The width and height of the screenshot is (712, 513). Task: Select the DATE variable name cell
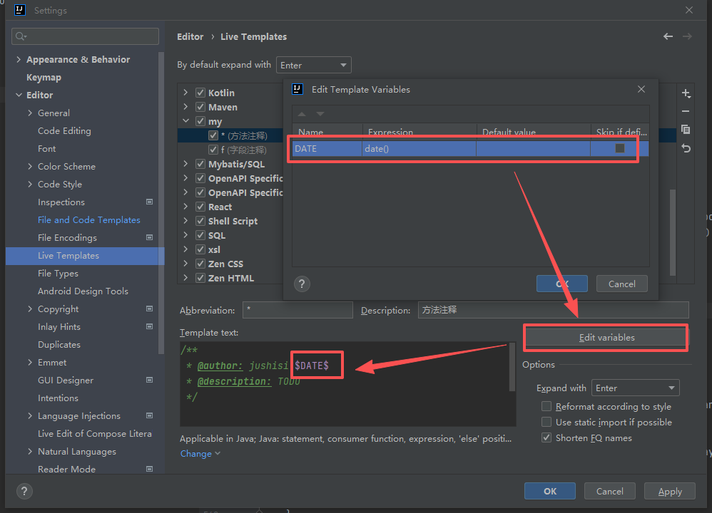click(x=327, y=149)
